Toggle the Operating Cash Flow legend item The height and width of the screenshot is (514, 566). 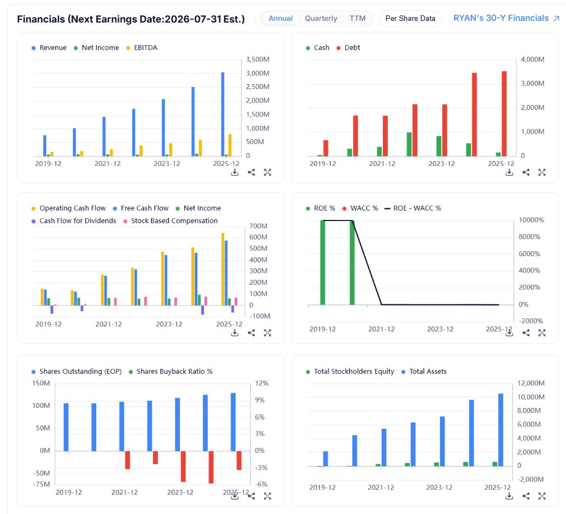coord(69,208)
